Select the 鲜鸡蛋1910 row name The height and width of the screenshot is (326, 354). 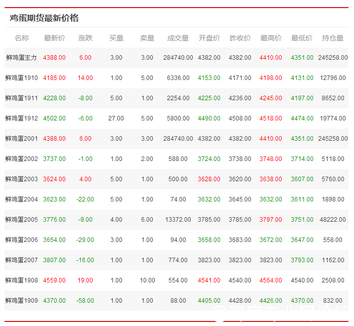pos(21,78)
